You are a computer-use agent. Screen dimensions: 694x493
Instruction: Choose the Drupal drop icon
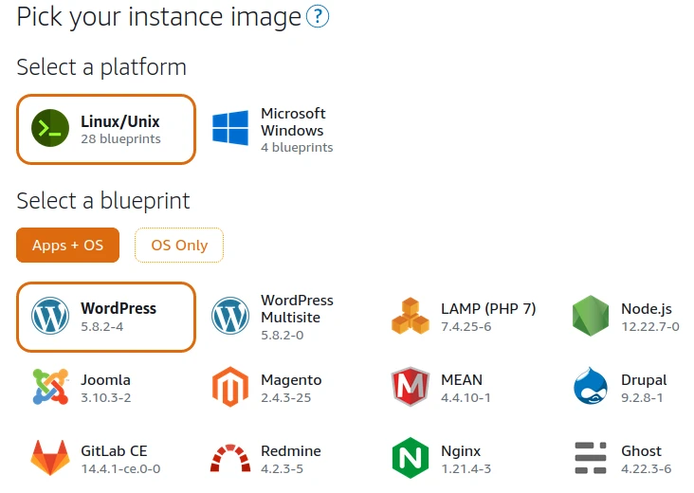click(x=590, y=388)
